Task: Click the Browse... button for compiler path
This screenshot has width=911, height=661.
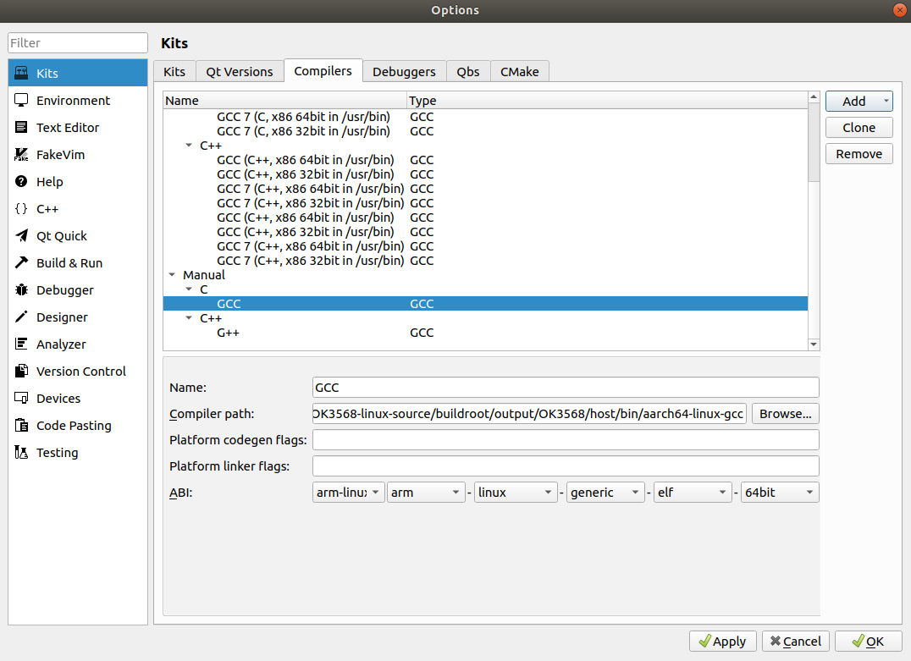Action: point(785,414)
